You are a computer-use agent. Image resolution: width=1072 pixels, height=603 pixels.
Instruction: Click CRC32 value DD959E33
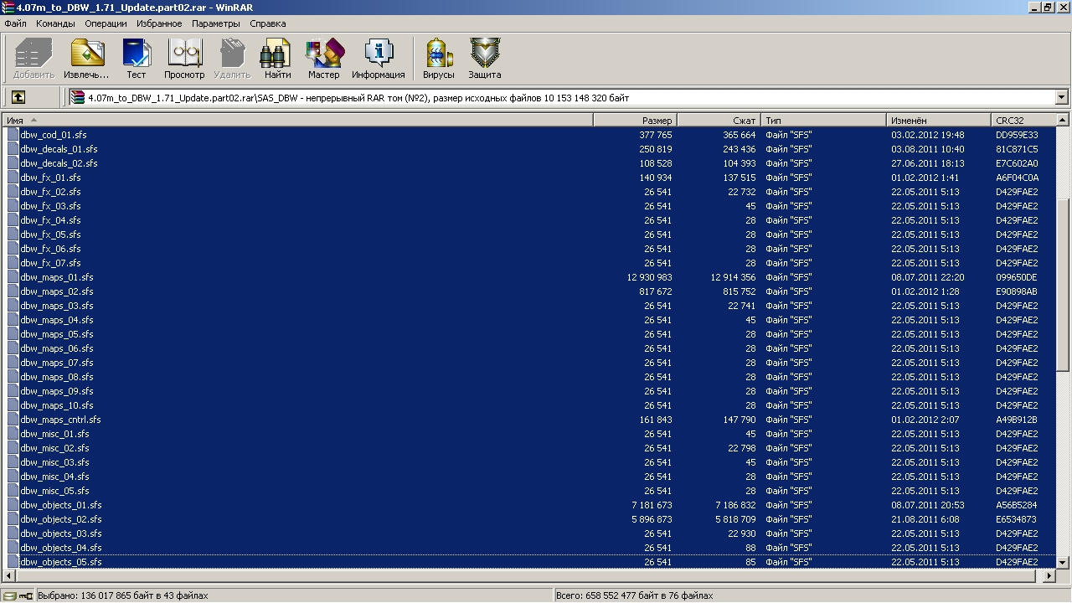pyautogui.click(x=1017, y=135)
